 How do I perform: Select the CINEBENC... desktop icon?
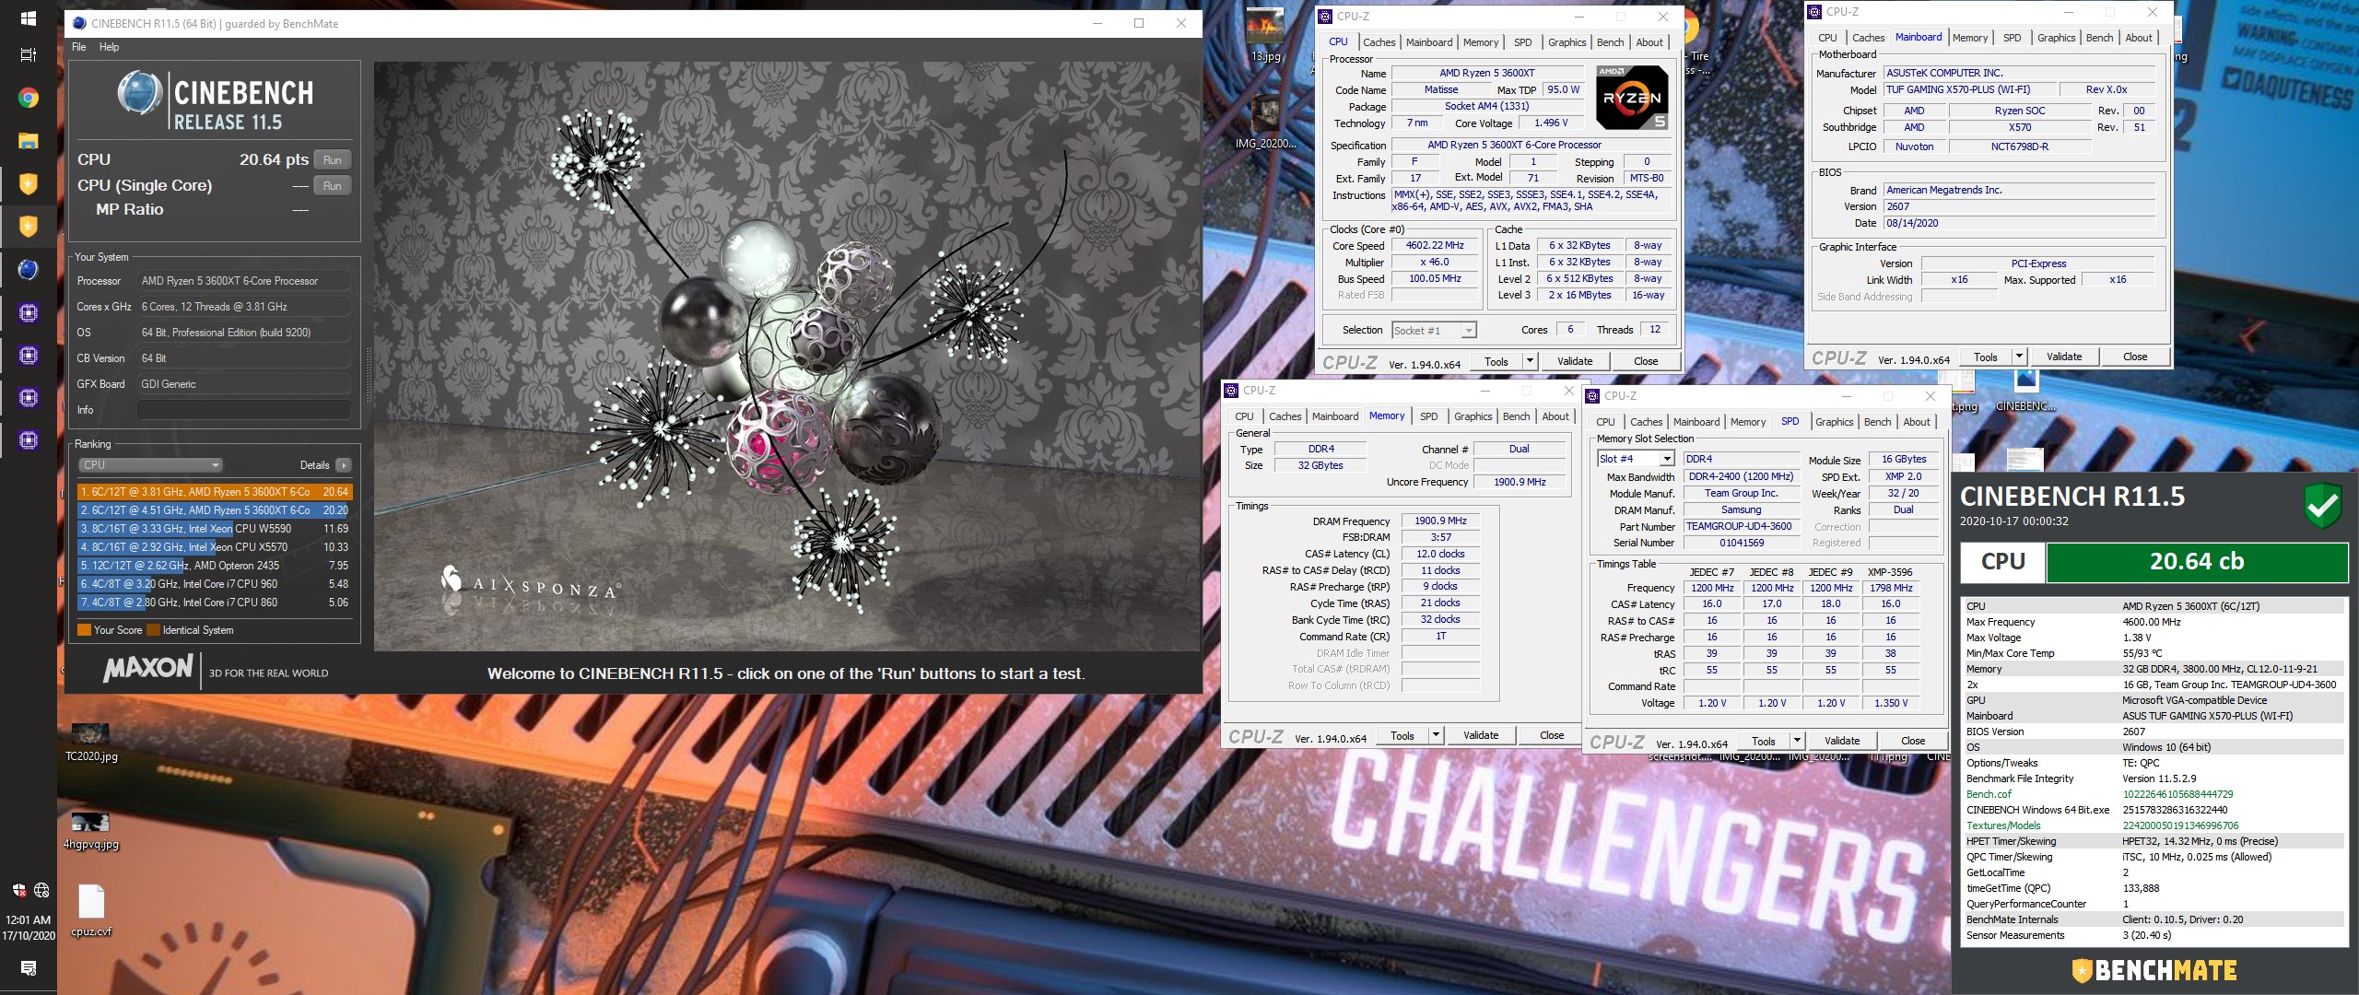tap(2025, 392)
